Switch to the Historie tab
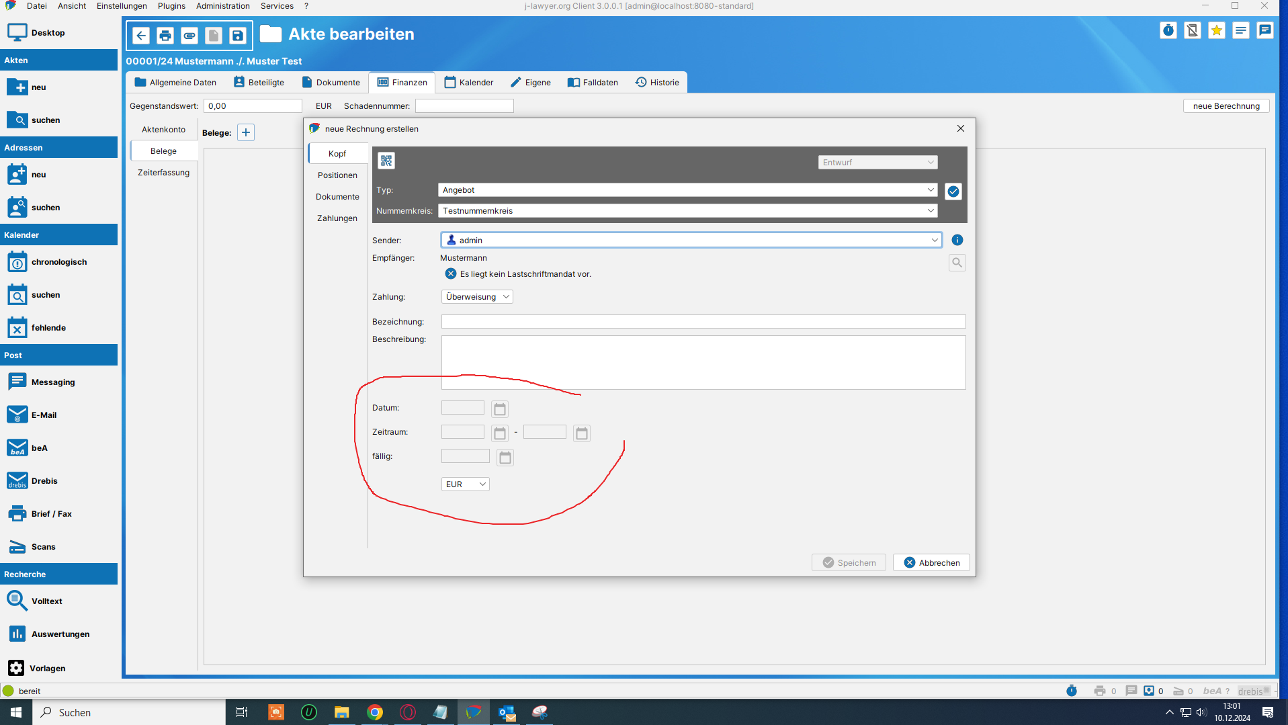The image size is (1288, 725). pos(657,82)
